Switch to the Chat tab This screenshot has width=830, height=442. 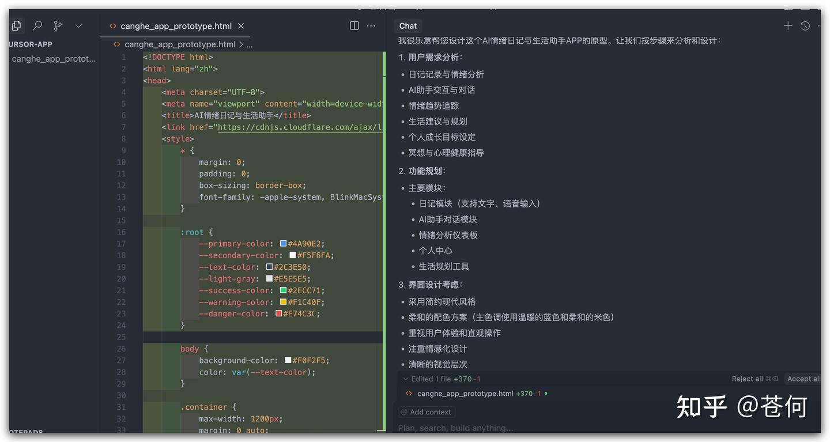(408, 25)
